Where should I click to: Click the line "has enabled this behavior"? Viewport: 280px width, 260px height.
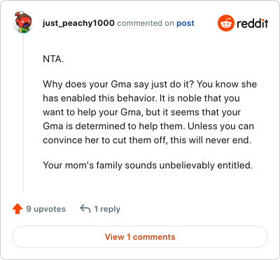(141, 99)
